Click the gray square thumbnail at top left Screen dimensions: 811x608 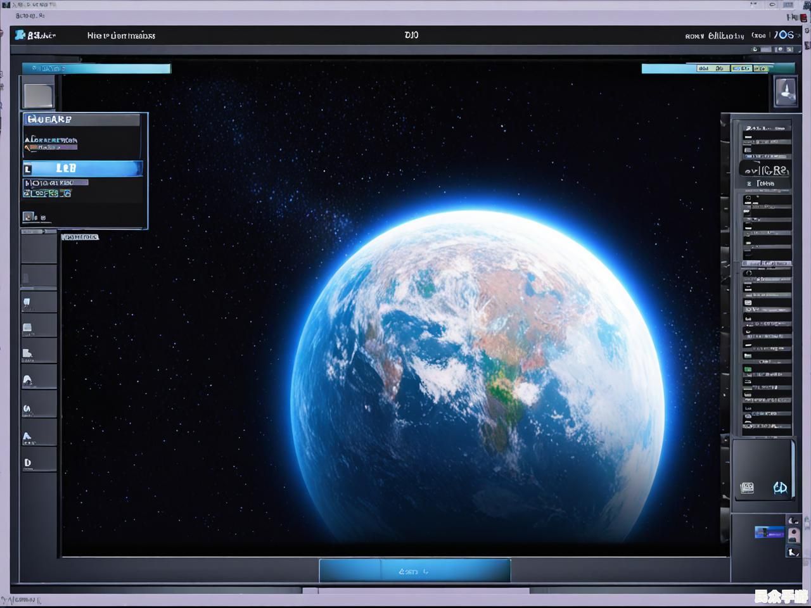click(38, 95)
